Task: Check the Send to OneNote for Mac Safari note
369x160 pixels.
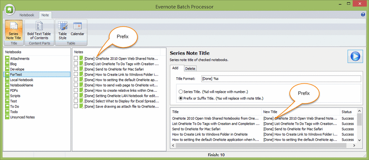Action: click(76, 69)
